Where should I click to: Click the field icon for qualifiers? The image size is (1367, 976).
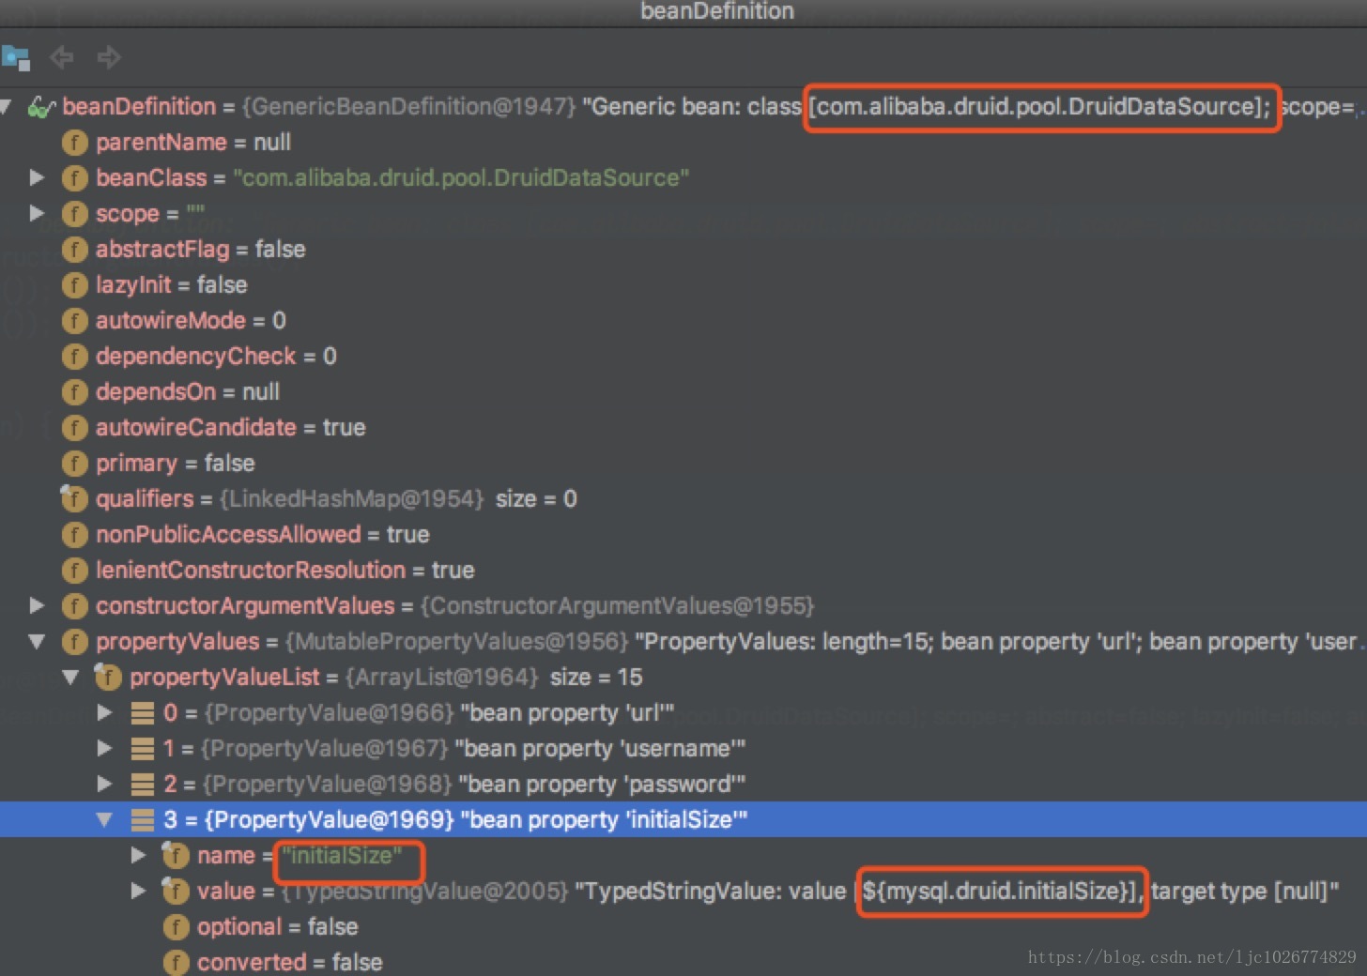[74, 499]
